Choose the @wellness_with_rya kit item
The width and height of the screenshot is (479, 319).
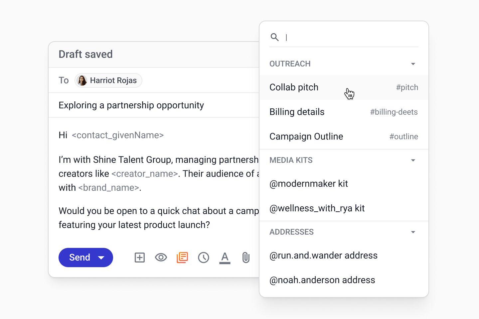click(x=344, y=208)
